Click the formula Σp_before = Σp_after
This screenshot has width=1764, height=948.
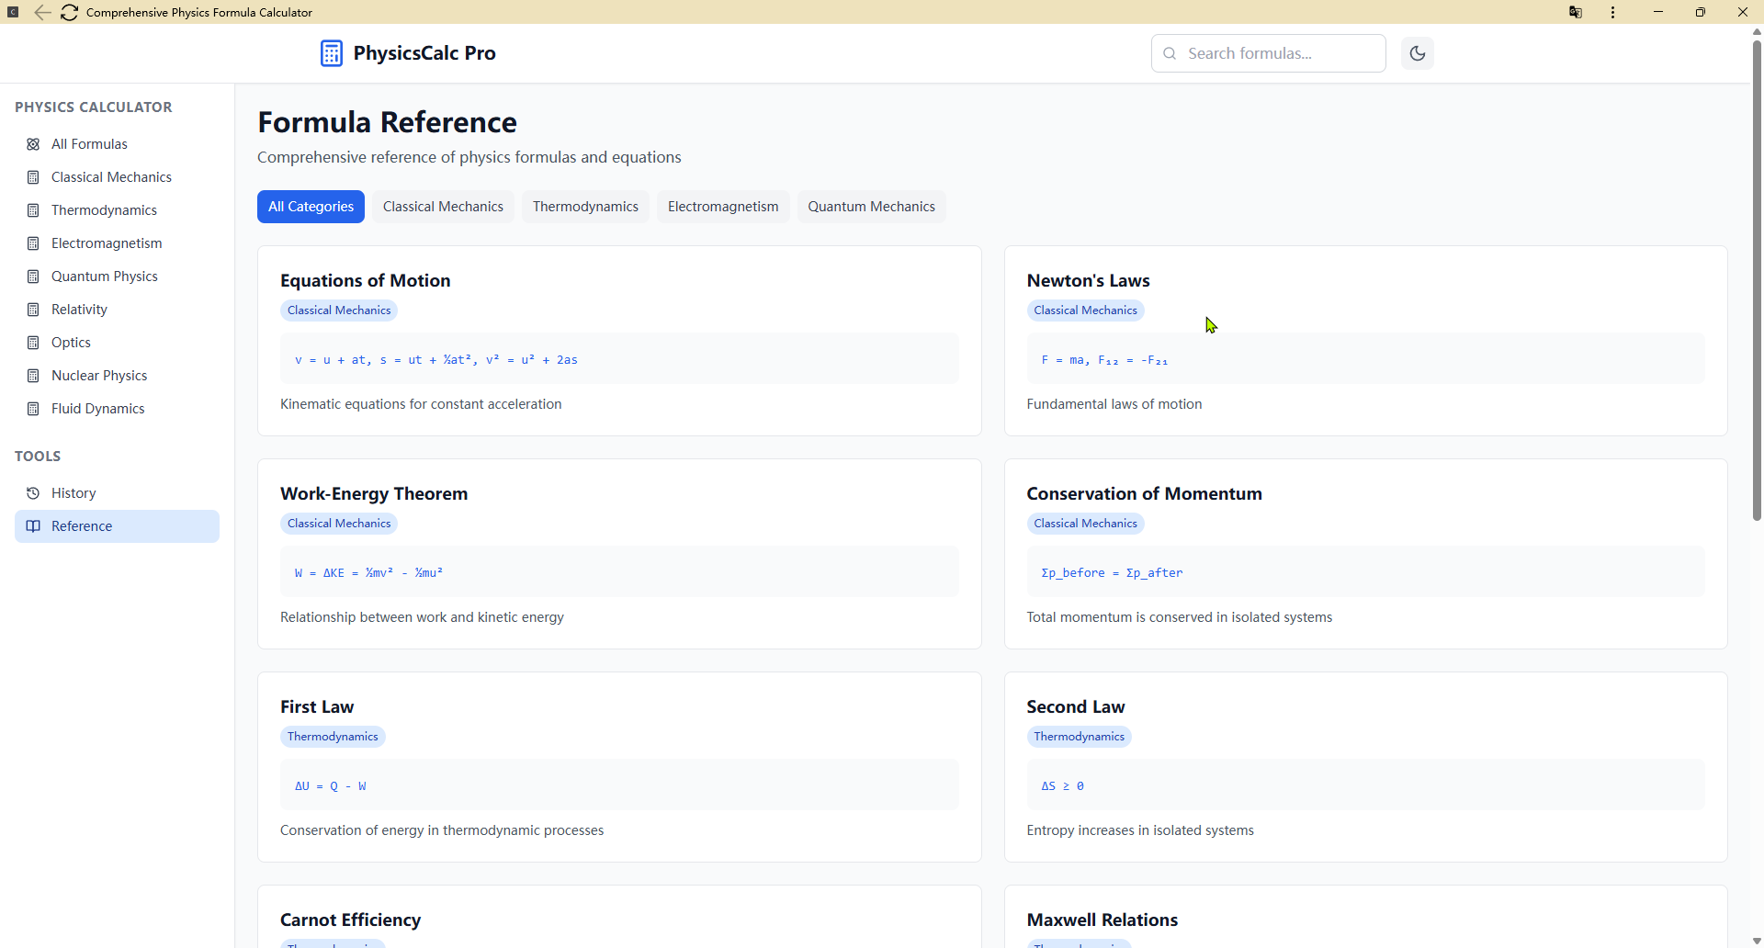pyautogui.click(x=1112, y=572)
